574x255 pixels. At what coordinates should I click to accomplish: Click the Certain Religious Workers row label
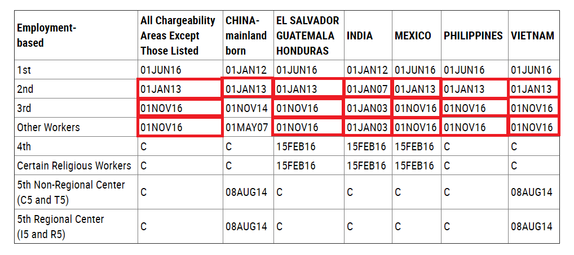tap(74, 165)
